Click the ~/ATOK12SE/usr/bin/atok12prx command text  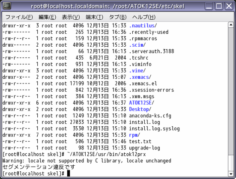(106, 155)
